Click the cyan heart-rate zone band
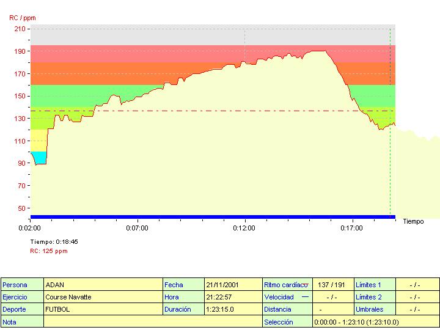 pyautogui.click(x=42, y=157)
